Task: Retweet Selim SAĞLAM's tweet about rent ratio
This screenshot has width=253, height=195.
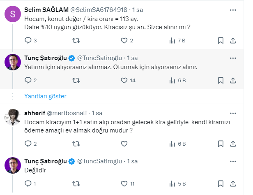Action: tap(76, 40)
